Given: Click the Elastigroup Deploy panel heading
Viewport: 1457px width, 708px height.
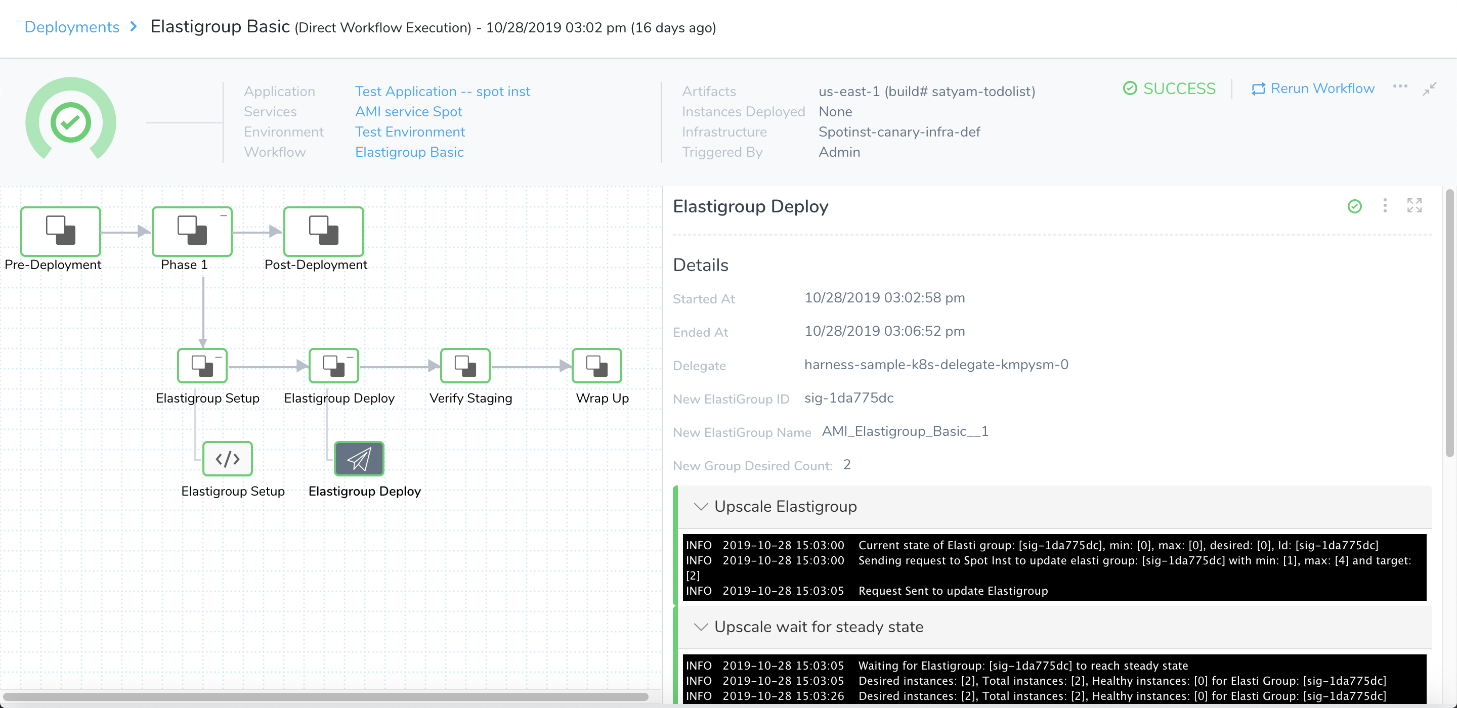Looking at the screenshot, I should [x=750, y=206].
